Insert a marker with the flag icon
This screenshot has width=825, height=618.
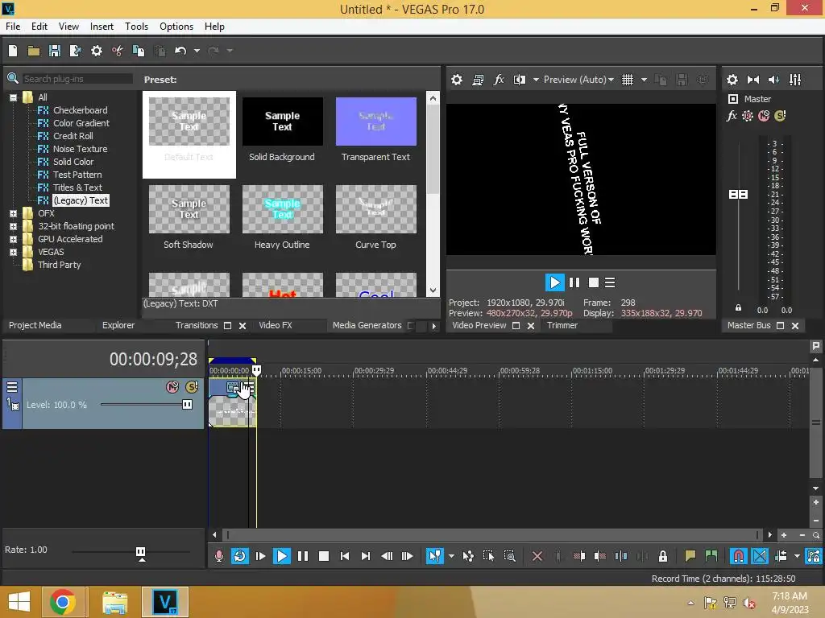click(x=690, y=556)
